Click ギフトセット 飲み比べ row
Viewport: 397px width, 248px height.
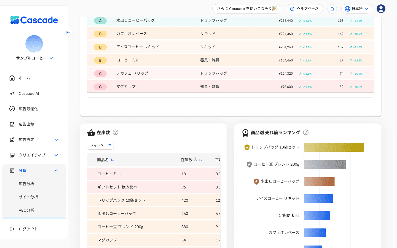tap(154, 187)
